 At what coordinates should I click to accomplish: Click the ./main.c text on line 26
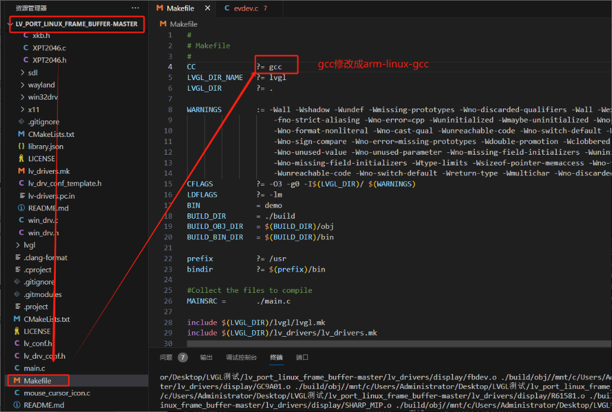[273, 301]
